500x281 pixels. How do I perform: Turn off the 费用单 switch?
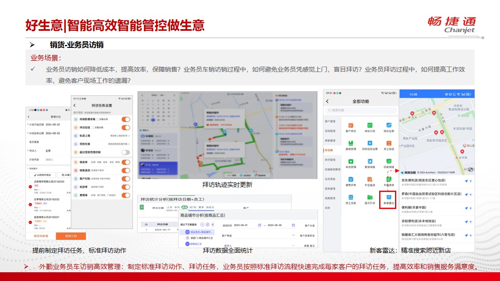125,195
